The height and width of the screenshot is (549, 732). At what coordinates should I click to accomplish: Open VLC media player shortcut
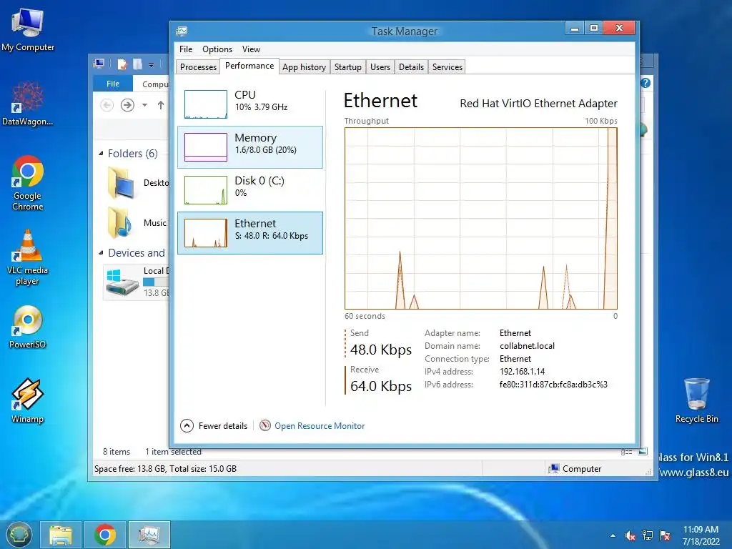[x=28, y=257]
